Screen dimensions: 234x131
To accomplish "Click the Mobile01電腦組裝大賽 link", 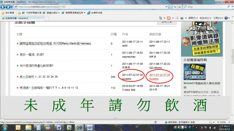I will point(202,85).
